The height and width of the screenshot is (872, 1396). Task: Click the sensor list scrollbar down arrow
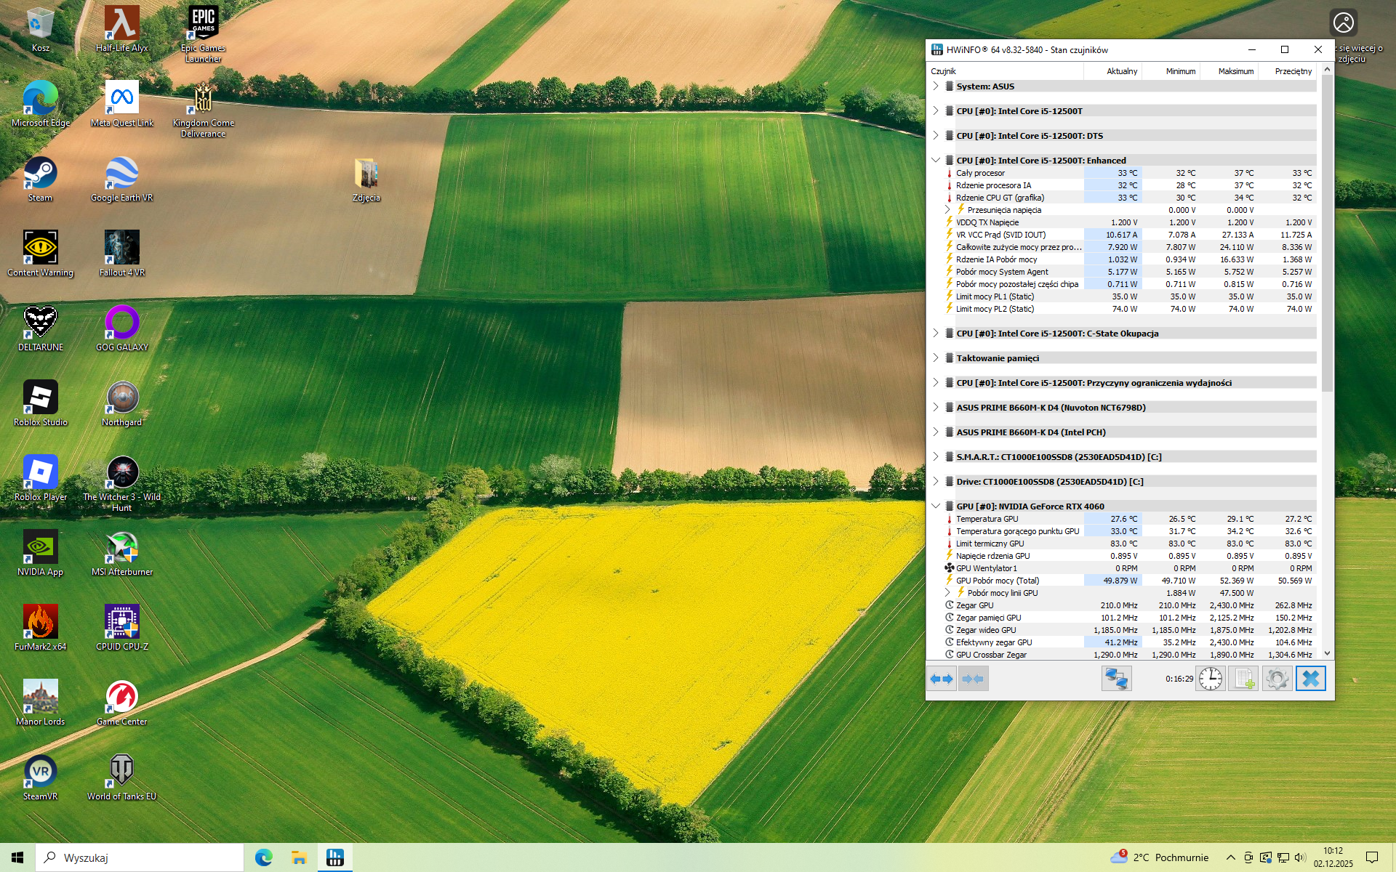pyautogui.click(x=1327, y=653)
